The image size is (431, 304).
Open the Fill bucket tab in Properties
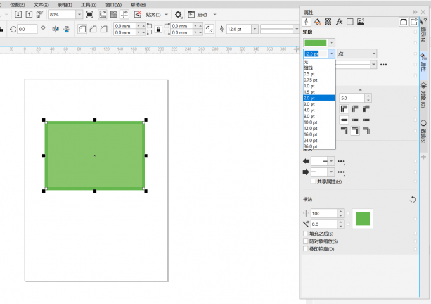click(317, 22)
